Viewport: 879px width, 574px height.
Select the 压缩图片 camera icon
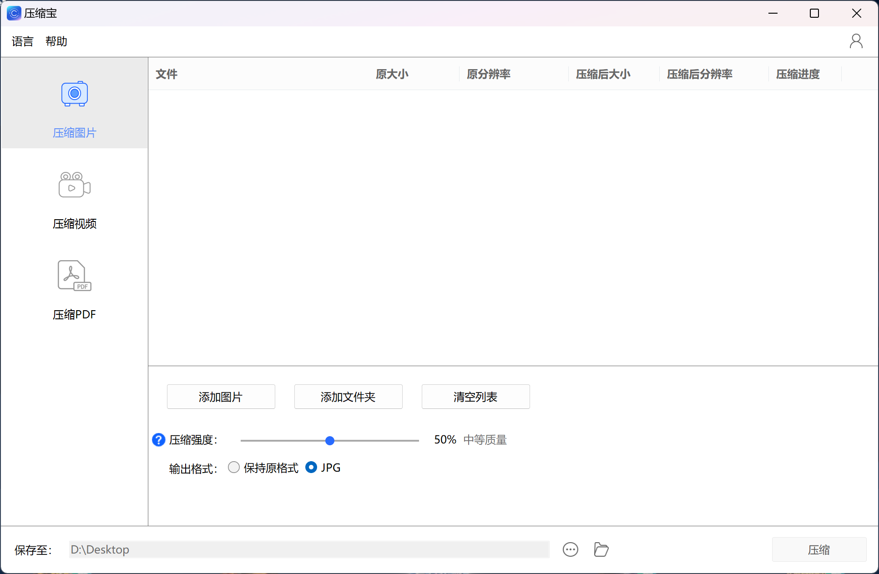[x=75, y=94]
